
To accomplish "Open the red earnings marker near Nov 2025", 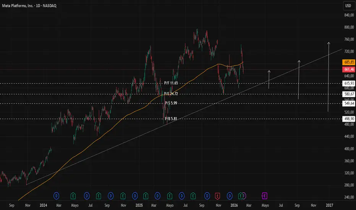I will (217, 196).
